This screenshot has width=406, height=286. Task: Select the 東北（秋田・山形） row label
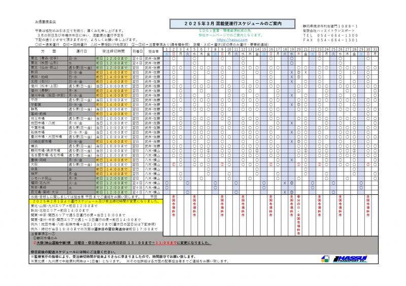[x=48, y=63]
